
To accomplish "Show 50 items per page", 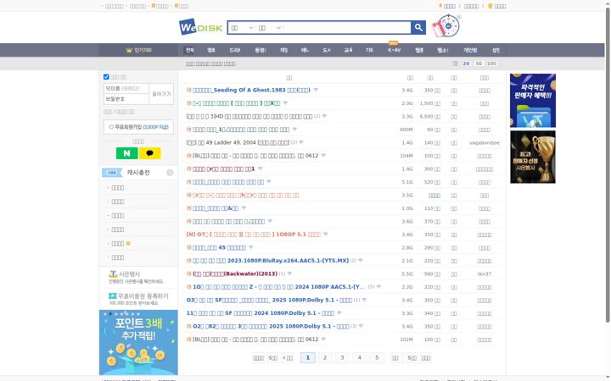I will (x=479, y=63).
